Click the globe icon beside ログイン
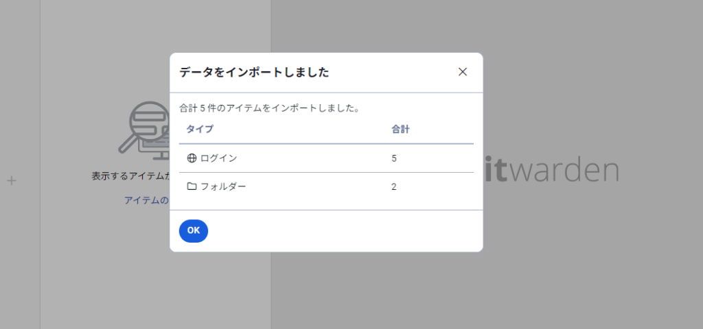The height and width of the screenshot is (329, 703). [x=192, y=158]
